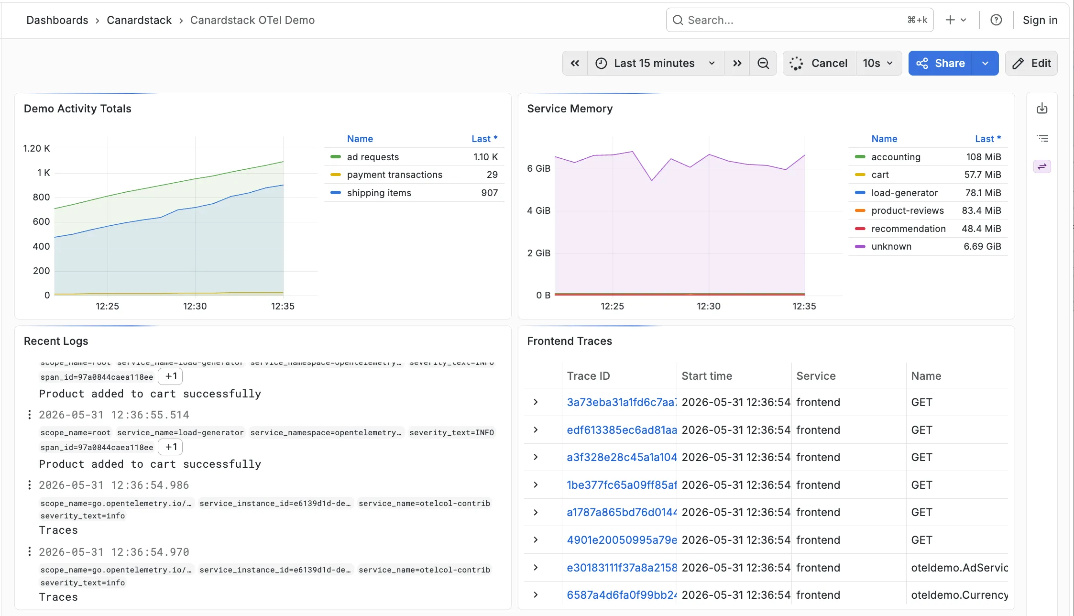1074x616 pixels.
Task: Zoom out the time range
Action: coord(763,63)
